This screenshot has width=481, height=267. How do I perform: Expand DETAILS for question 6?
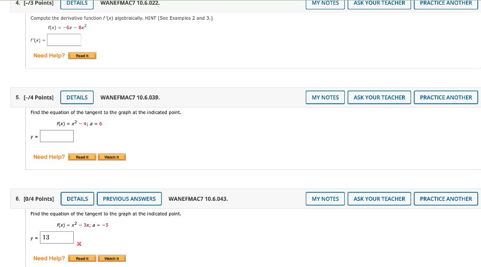(x=78, y=199)
